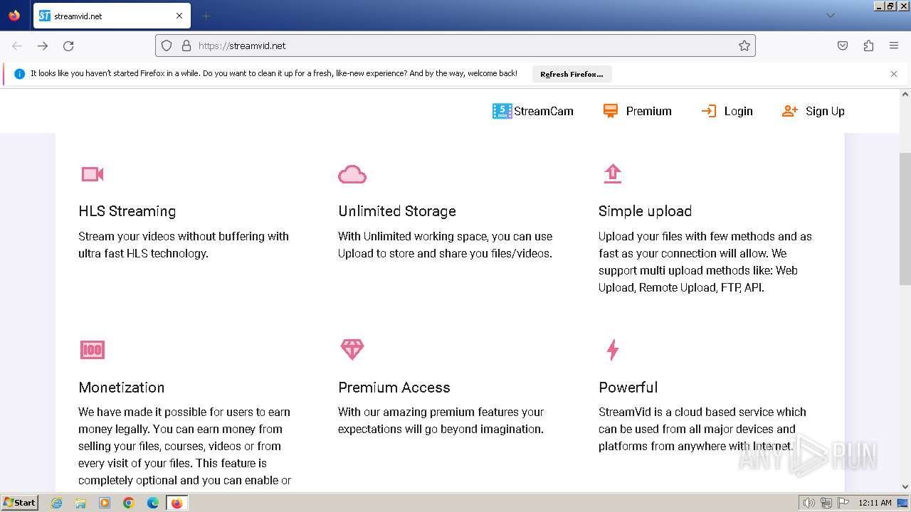The width and height of the screenshot is (911, 512).
Task: Click the Sign Up person-plus icon
Action: (789, 111)
